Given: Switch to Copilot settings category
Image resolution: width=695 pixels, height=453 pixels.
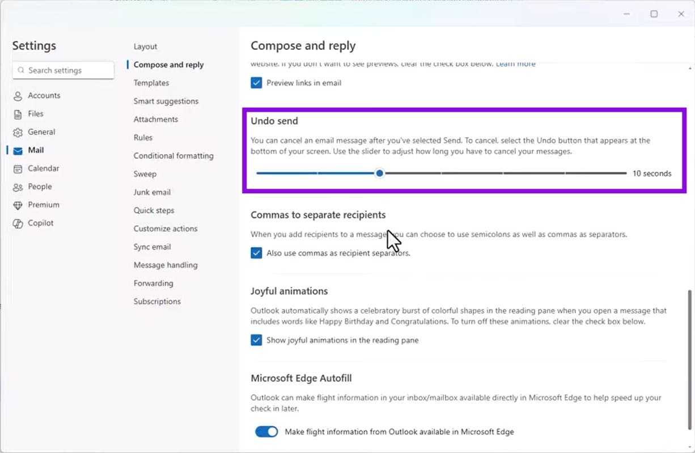Looking at the screenshot, I should coord(41,223).
